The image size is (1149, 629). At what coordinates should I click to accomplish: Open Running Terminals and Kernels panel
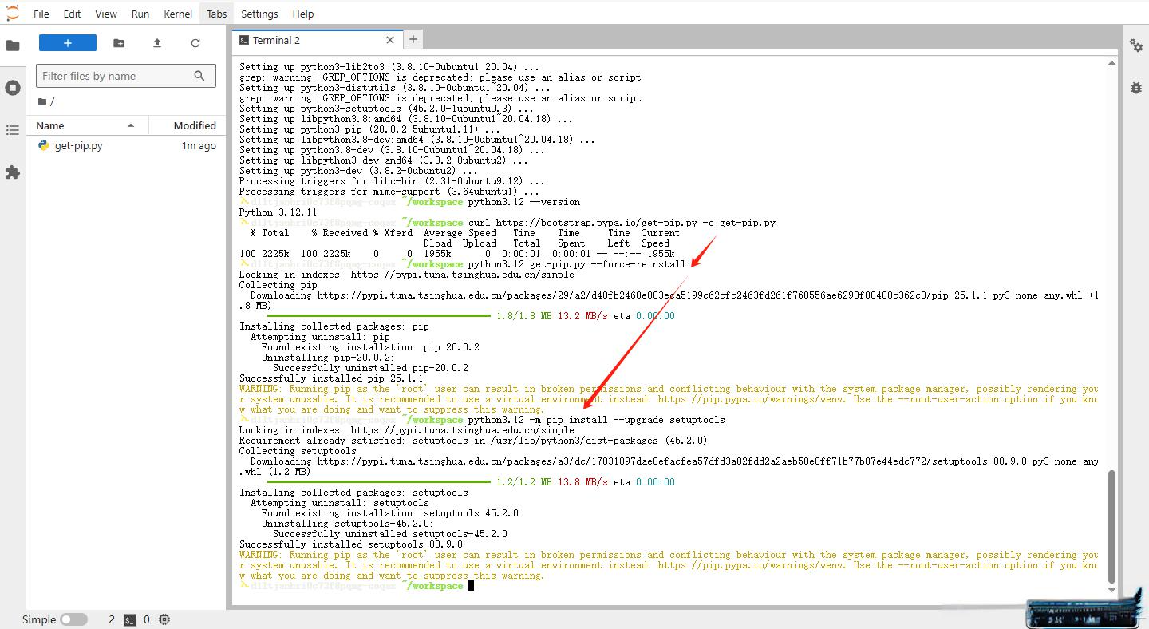click(x=13, y=88)
